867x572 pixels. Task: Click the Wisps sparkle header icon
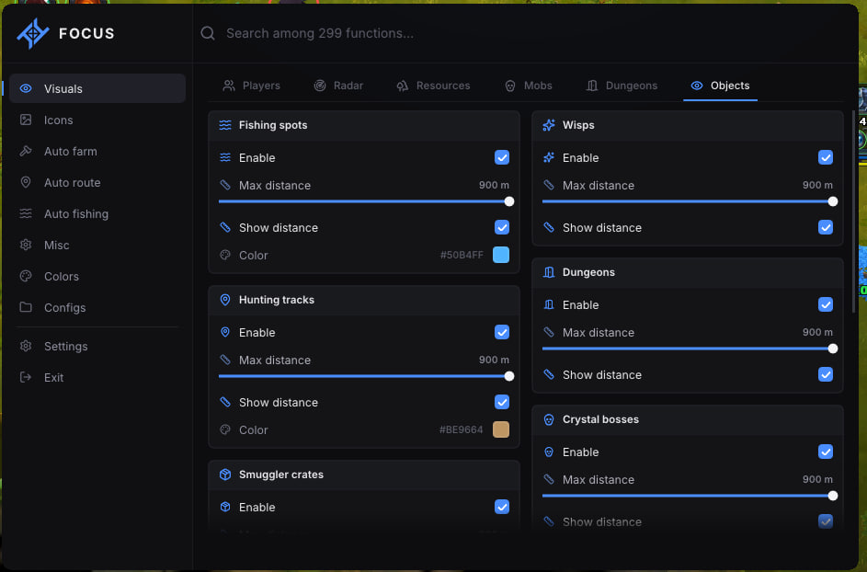549,125
